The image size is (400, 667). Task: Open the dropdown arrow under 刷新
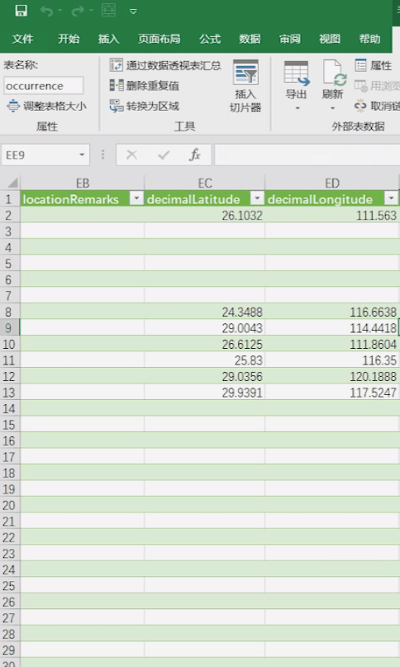point(333,108)
